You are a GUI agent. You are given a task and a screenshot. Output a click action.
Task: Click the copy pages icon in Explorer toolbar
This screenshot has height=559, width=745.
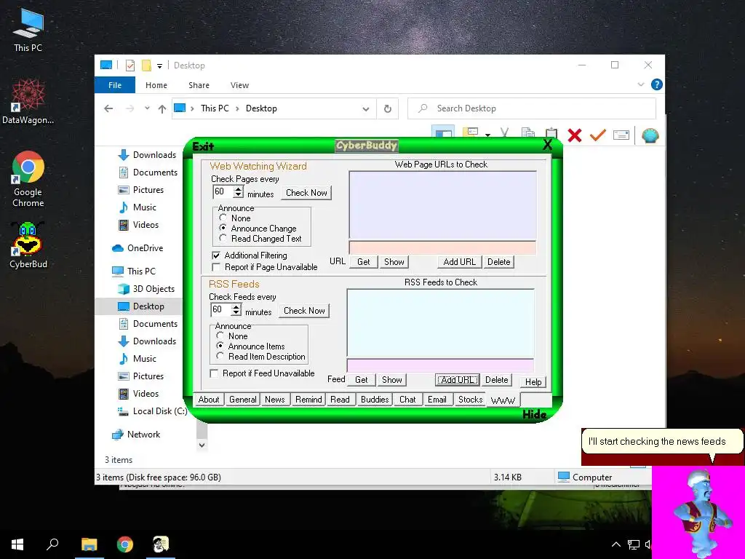coord(528,133)
